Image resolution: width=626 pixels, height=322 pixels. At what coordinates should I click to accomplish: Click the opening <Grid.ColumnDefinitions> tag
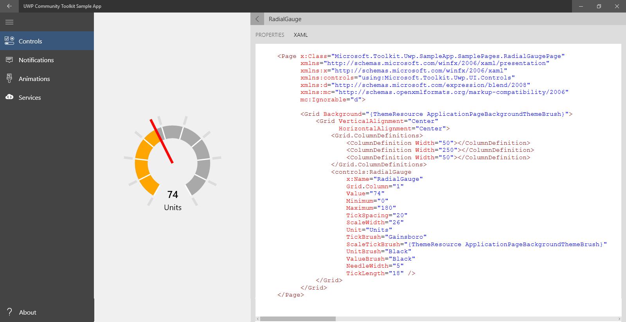tap(377, 135)
